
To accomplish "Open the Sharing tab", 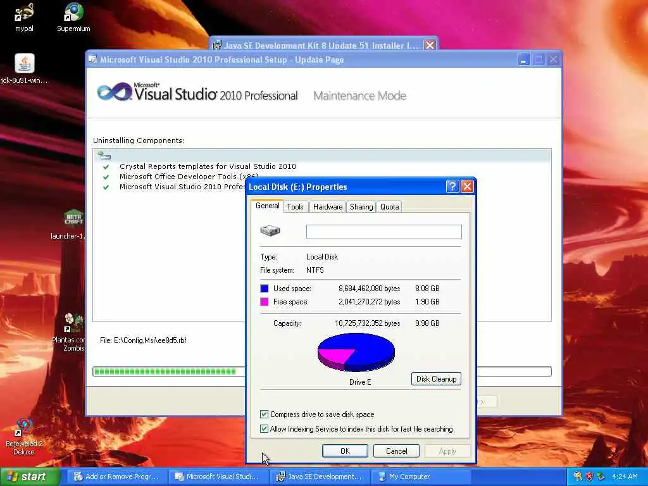I will click(361, 207).
